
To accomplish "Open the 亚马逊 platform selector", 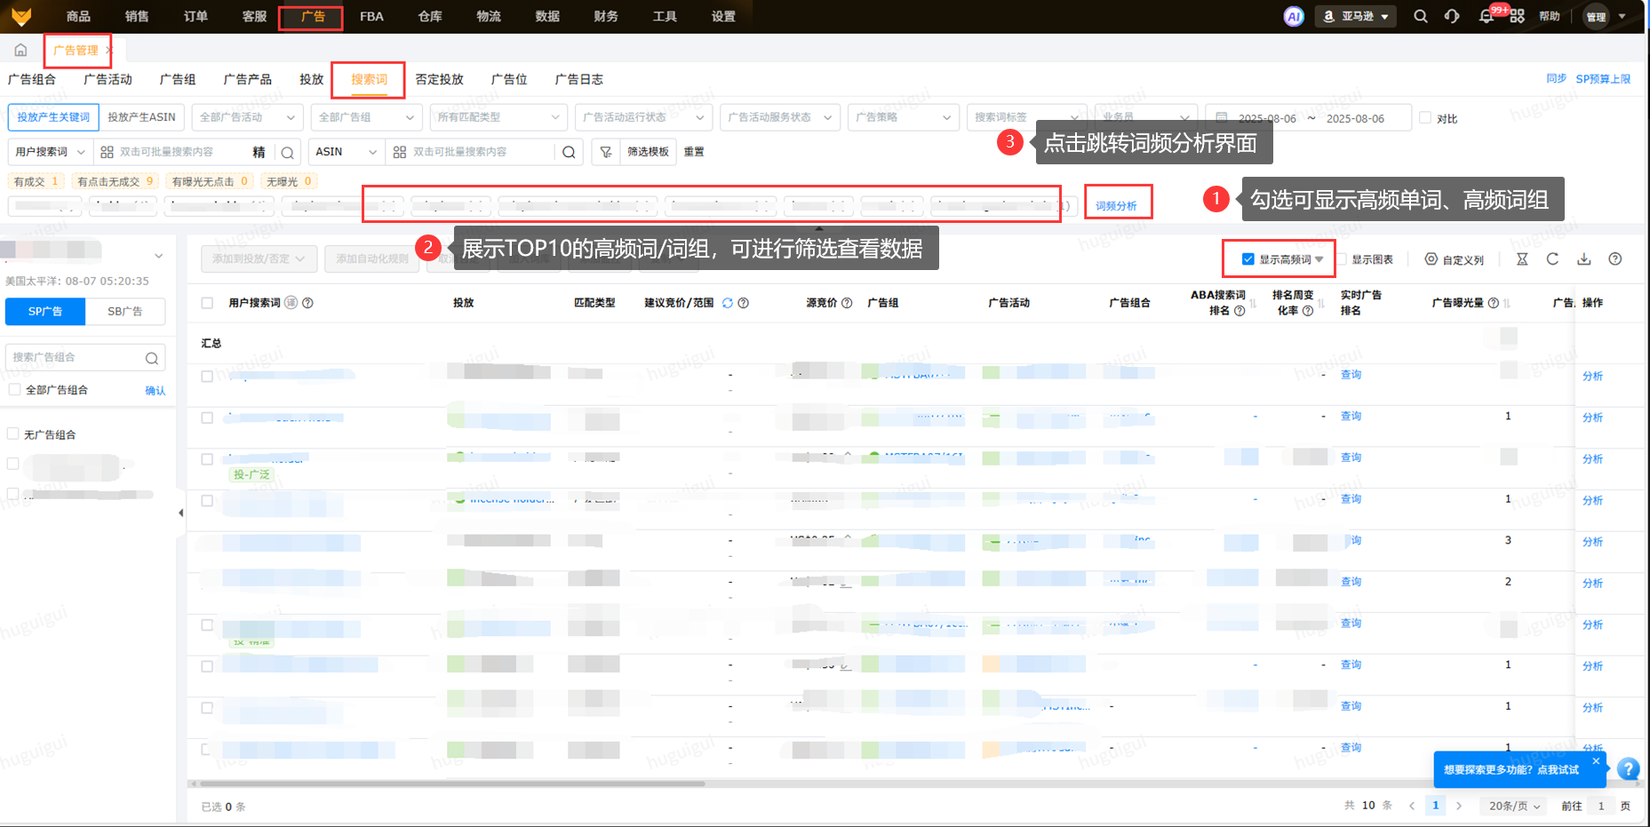I will tap(1355, 17).
